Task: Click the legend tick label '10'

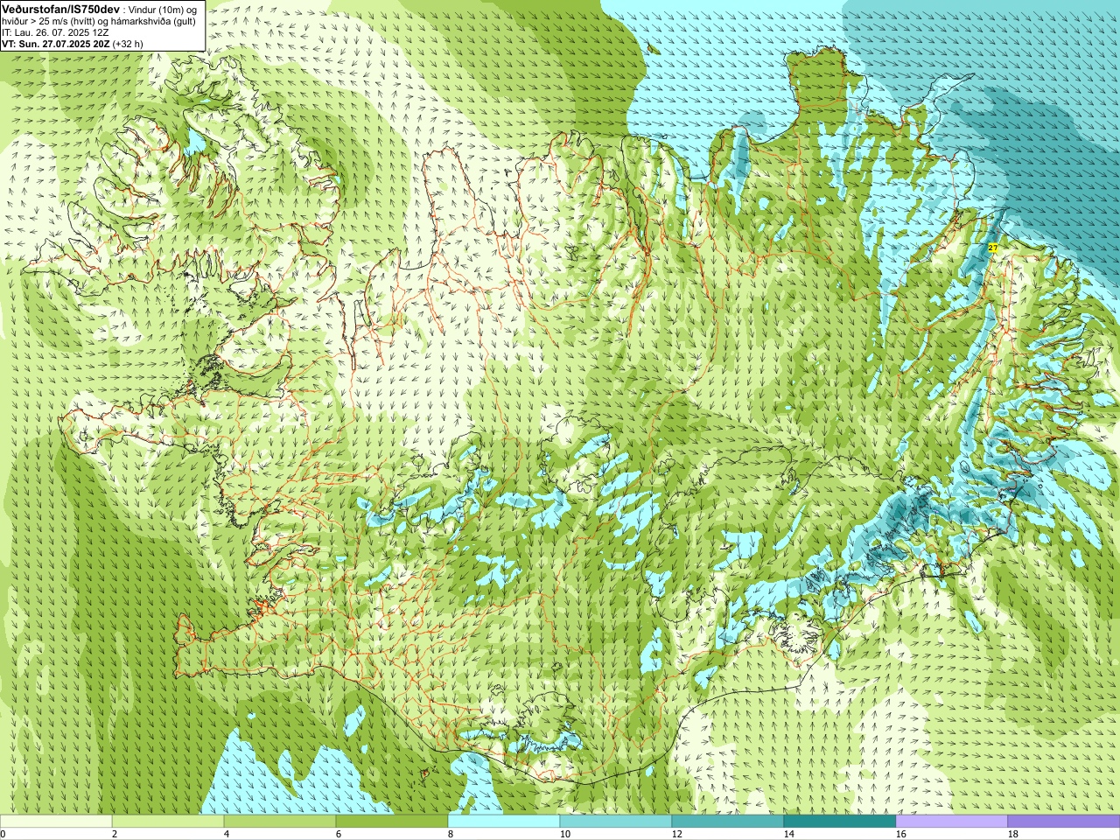Action: [564, 834]
